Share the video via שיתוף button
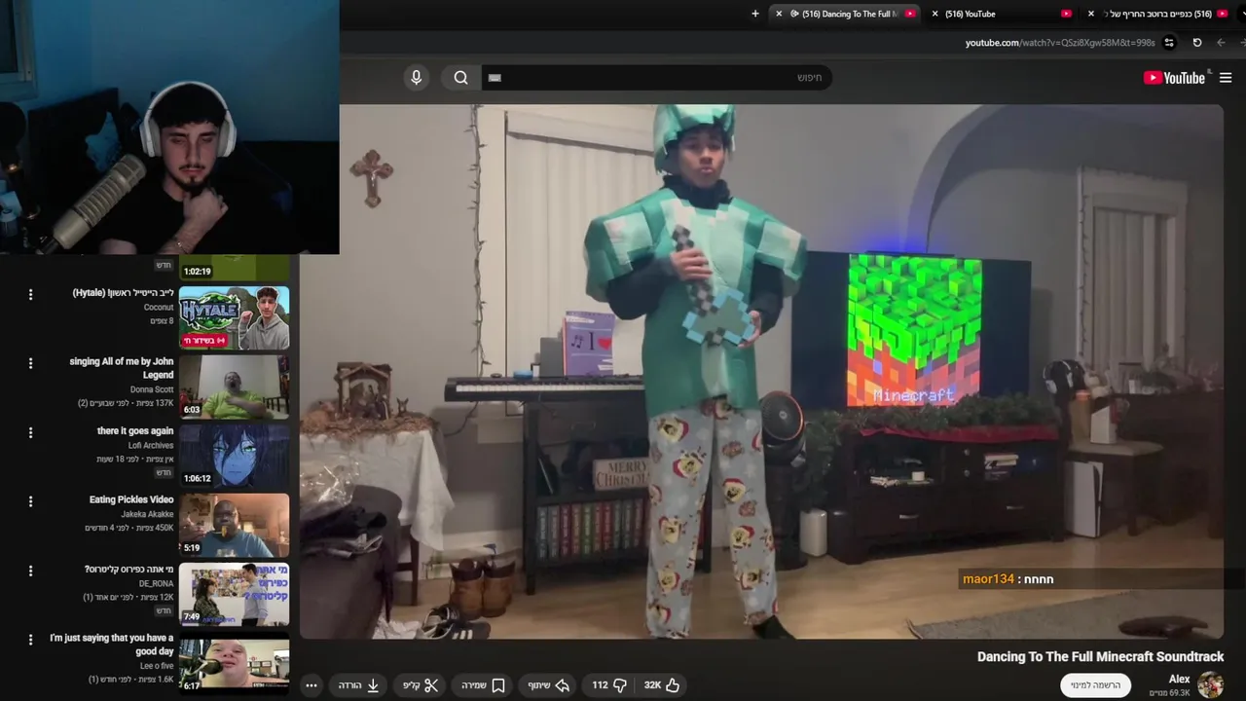Image resolution: width=1246 pixels, height=701 pixels. (x=548, y=685)
